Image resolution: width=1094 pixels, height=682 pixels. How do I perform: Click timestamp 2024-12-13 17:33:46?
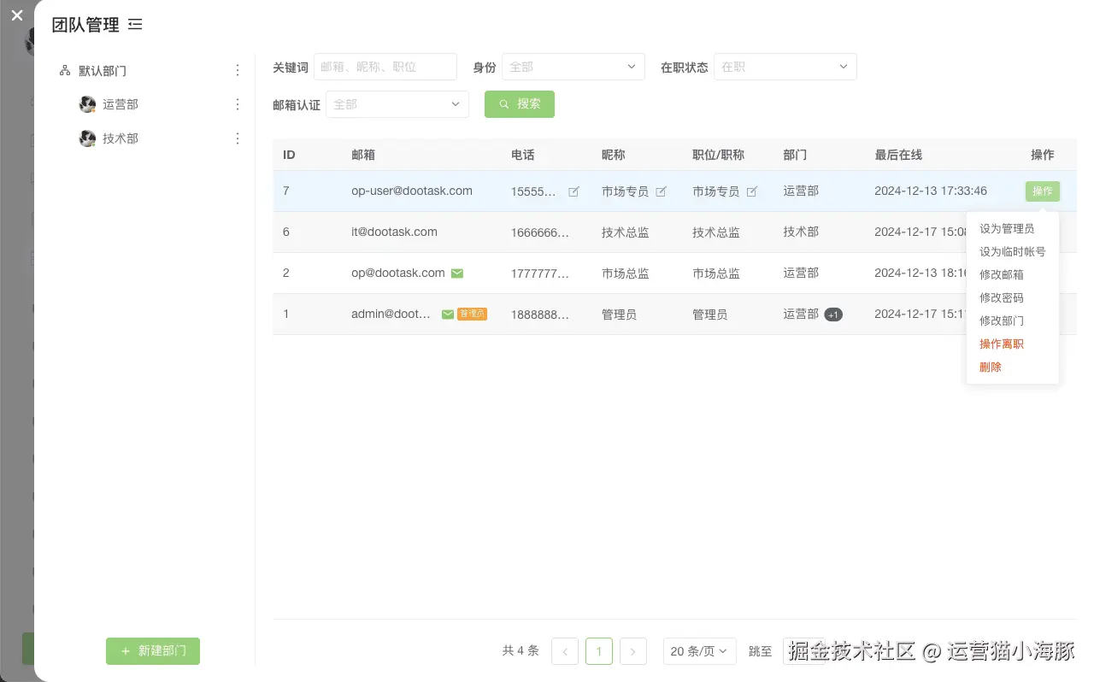tap(931, 191)
